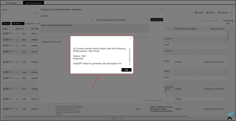Click the gear icon for job ID 3239
The width and height of the screenshot is (236, 121).
point(7,34)
